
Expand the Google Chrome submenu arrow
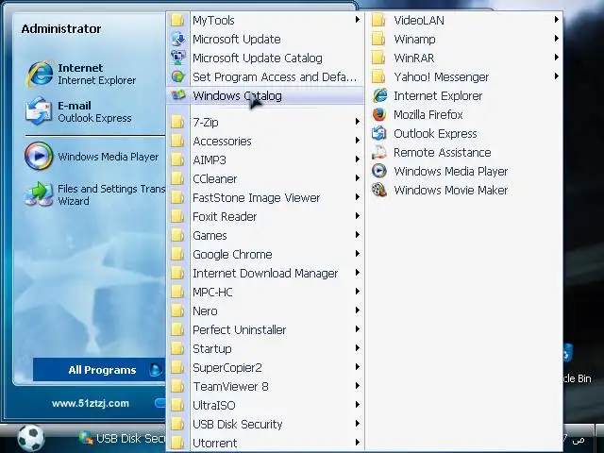click(358, 254)
